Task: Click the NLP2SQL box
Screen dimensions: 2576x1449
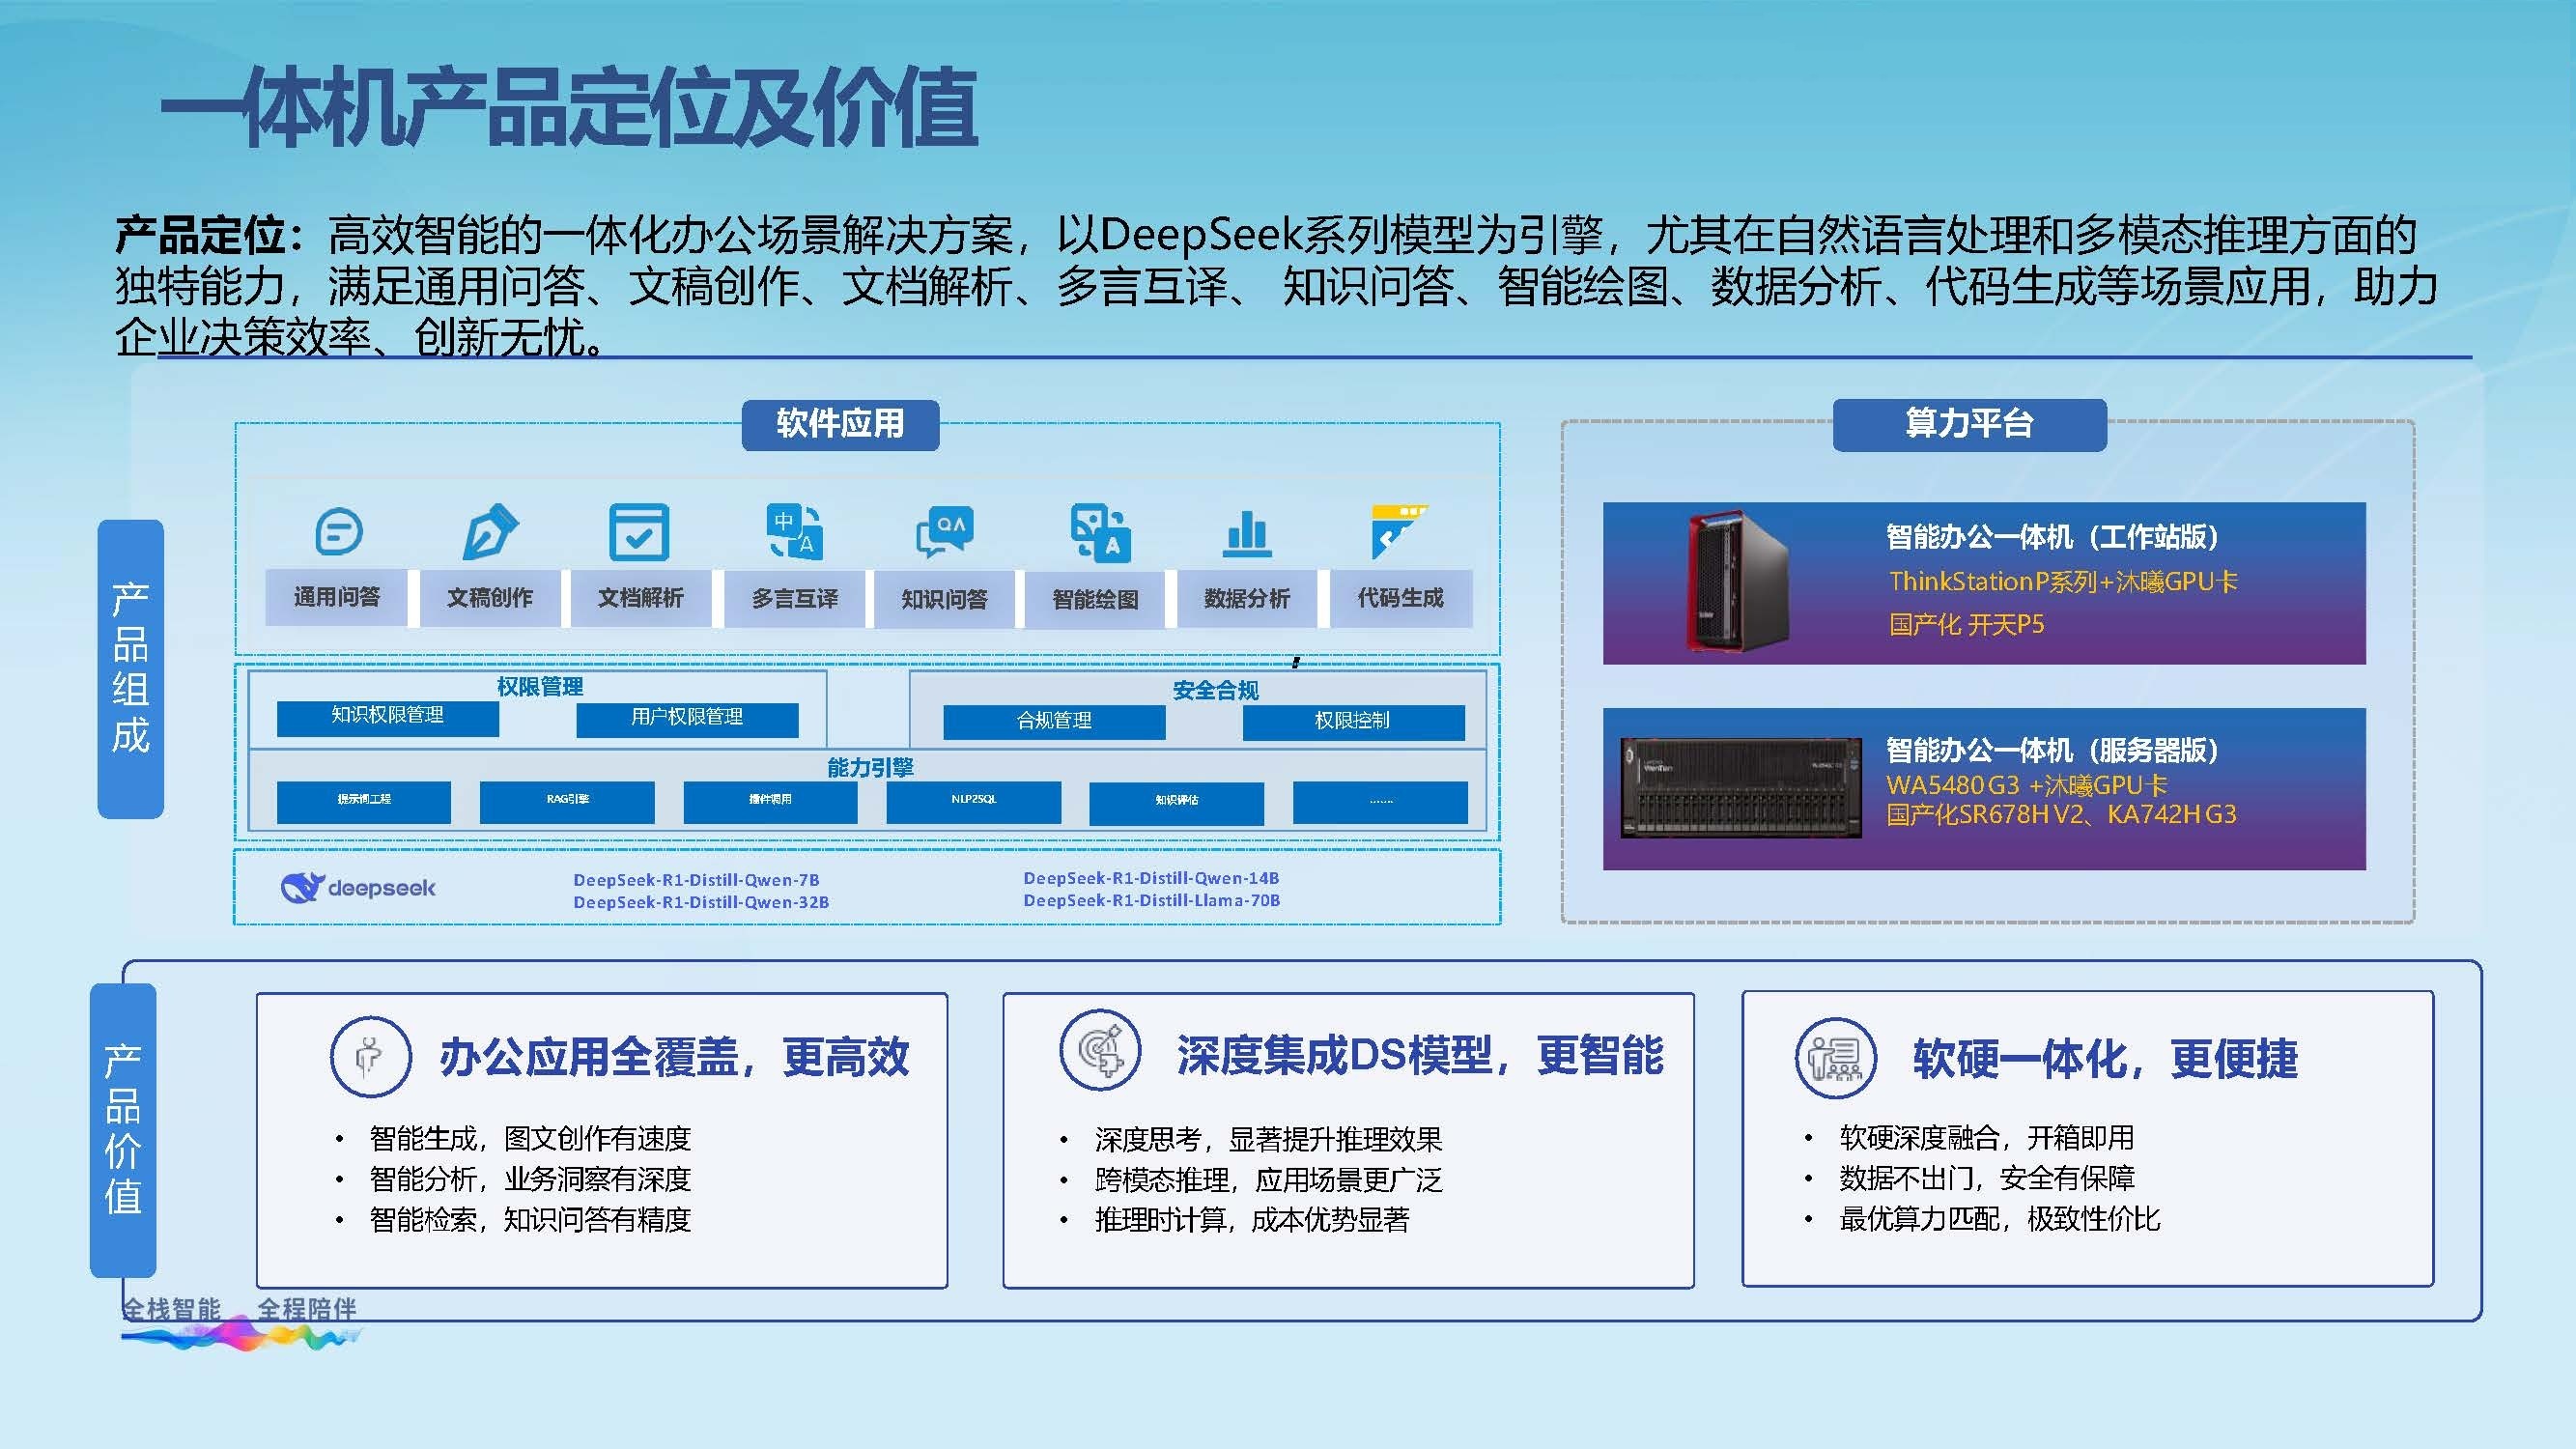Action: [x=973, y=801]
